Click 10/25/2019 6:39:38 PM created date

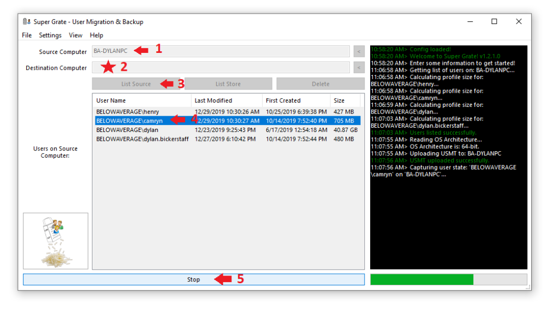(x=296, y=112)
